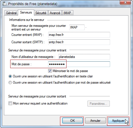Close the Propriétés de Free dialog
This screenshot has width=133, height=128.
[x=125, y=3]
